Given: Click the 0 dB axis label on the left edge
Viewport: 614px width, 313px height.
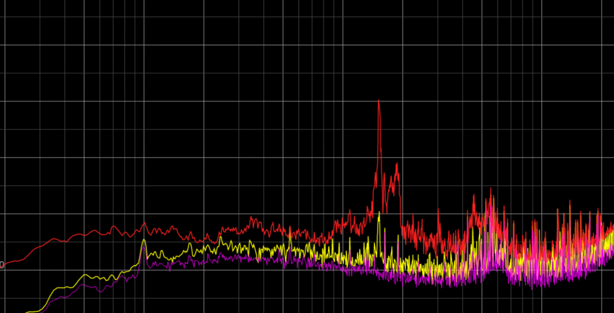Looking at the screenshot, I should coord(3,265).
